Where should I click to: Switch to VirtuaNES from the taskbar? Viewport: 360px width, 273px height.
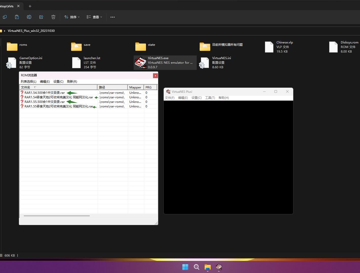(219, 267)
